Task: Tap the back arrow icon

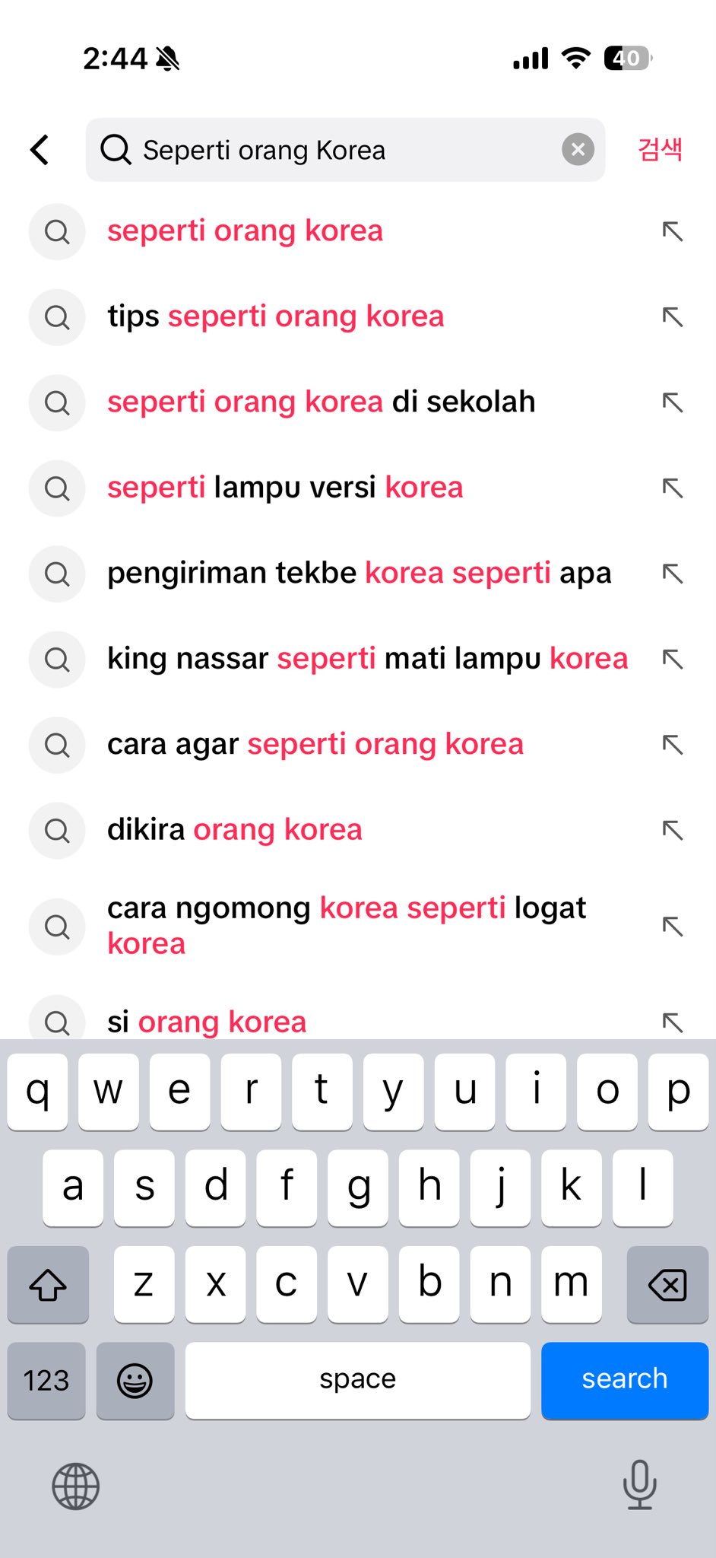Action: (x=40, y=150)
